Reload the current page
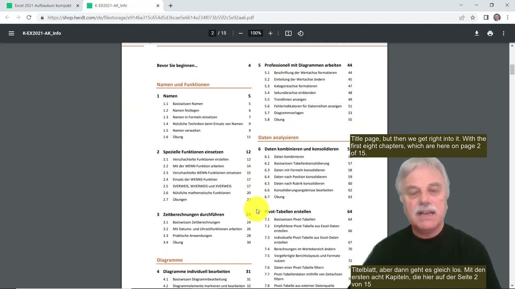Viewport: 515px width, 289px height. pos(29,18)
